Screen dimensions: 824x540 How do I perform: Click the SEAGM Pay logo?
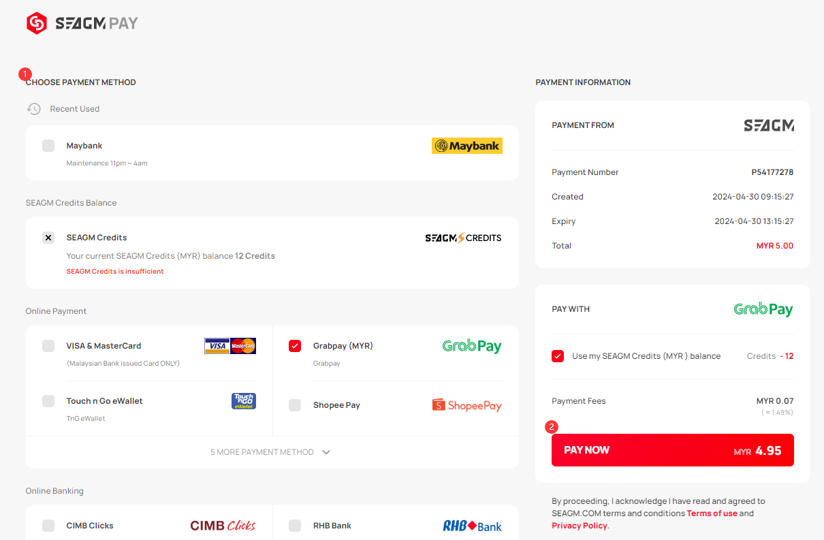[82, 23]
